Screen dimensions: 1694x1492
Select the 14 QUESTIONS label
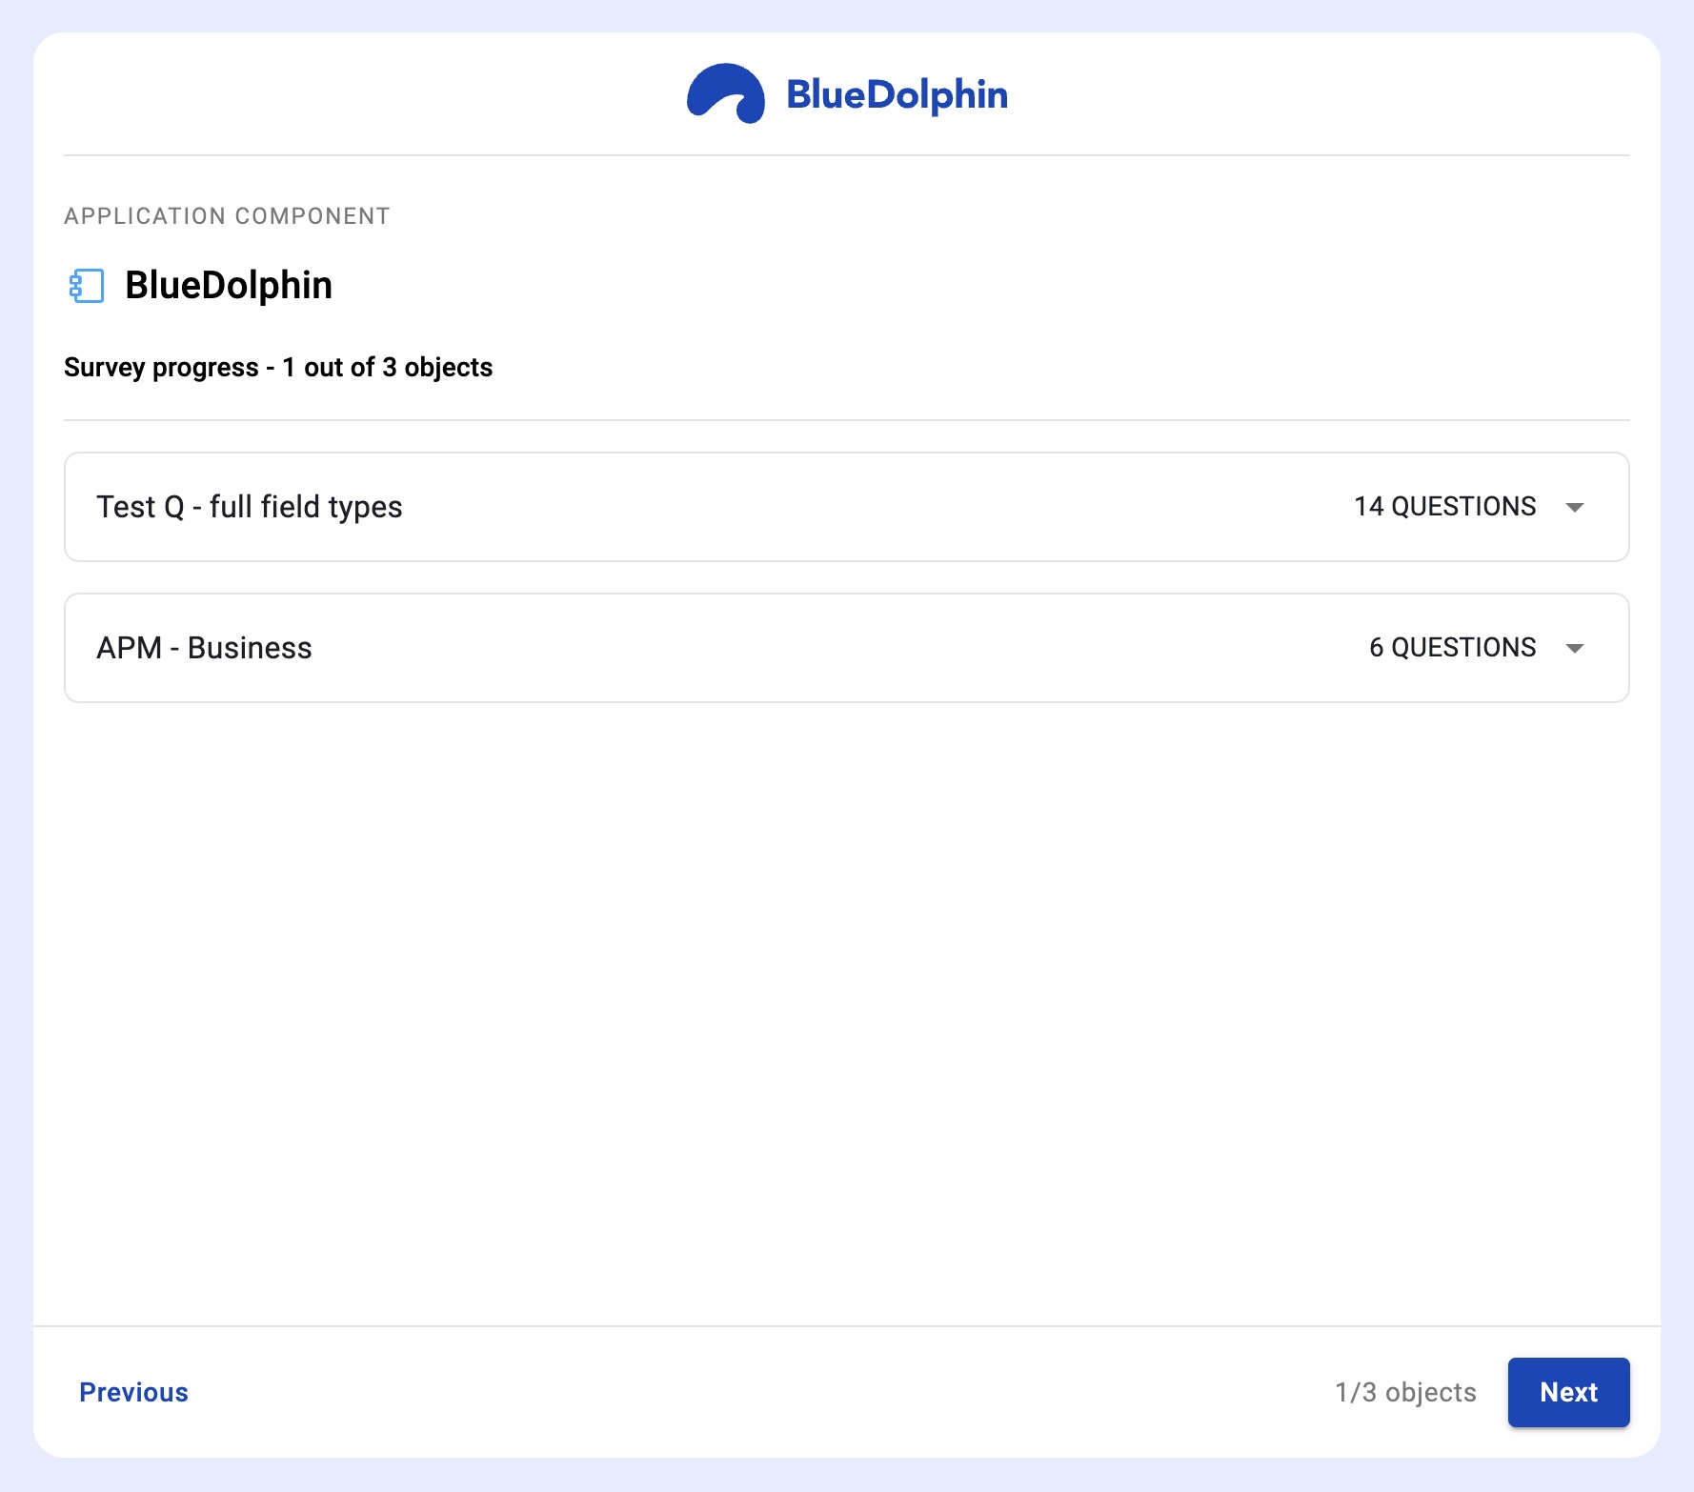[1444, 506]
